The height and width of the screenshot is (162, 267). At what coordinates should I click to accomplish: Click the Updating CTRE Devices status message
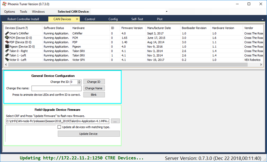(81, 158)
